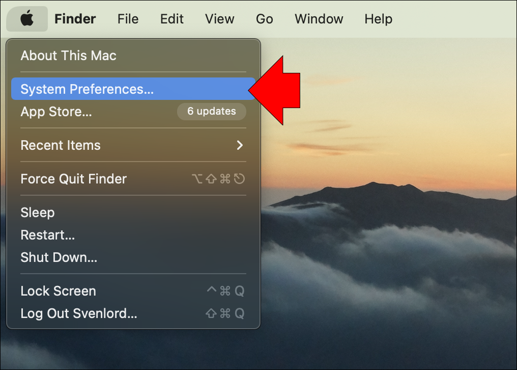Log Out Svenlord from the menu
Viewport: 517px width, 370px height.
click(x=78, y=313)
